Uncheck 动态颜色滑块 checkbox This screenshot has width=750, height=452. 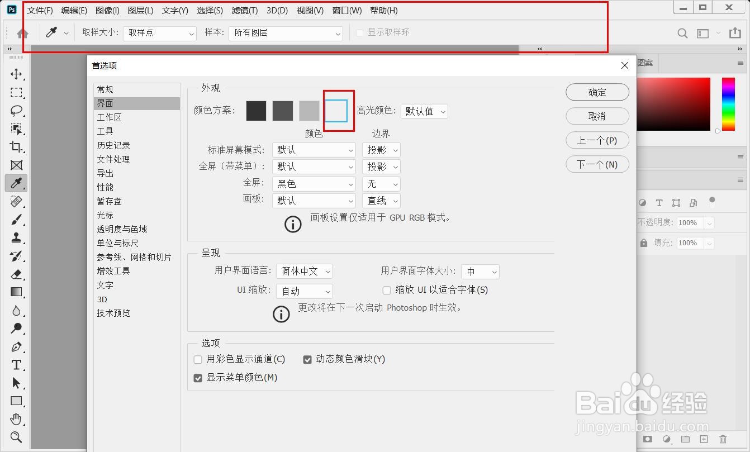click(x=307, y=359)
